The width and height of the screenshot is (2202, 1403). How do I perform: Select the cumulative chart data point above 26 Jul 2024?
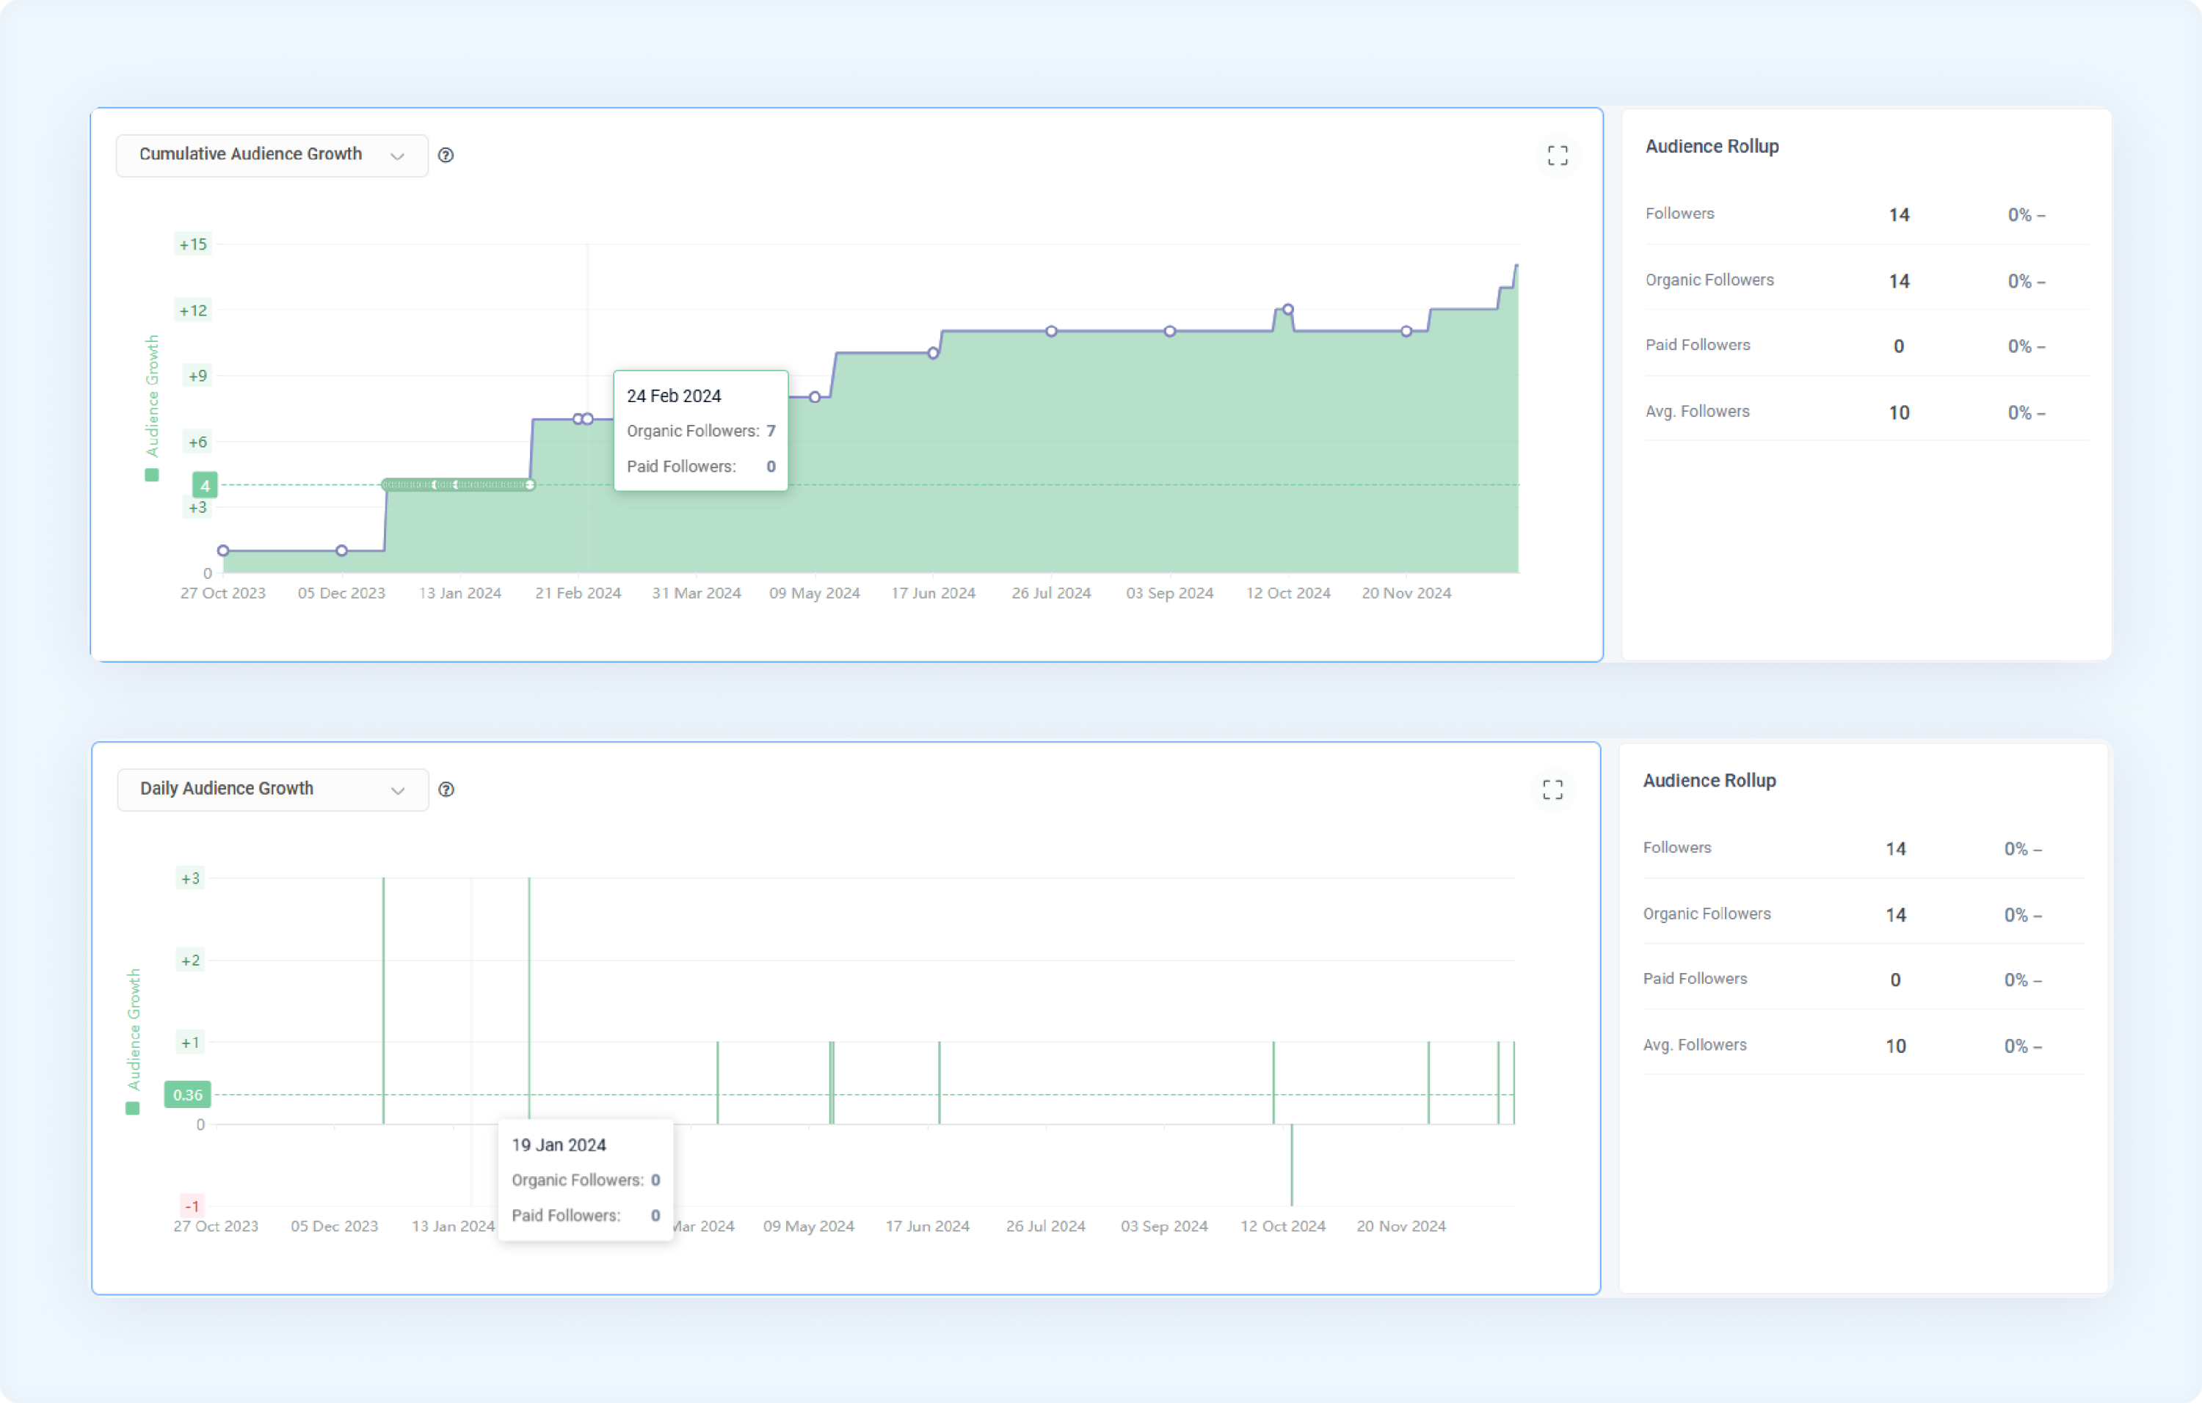pos(1052,332)
